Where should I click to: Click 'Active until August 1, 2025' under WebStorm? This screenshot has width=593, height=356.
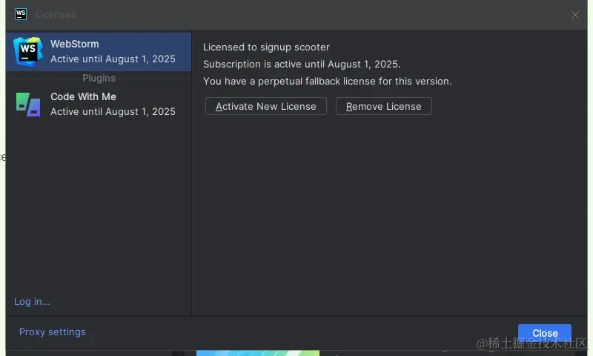pyautogui.click(x=113, y=59)
